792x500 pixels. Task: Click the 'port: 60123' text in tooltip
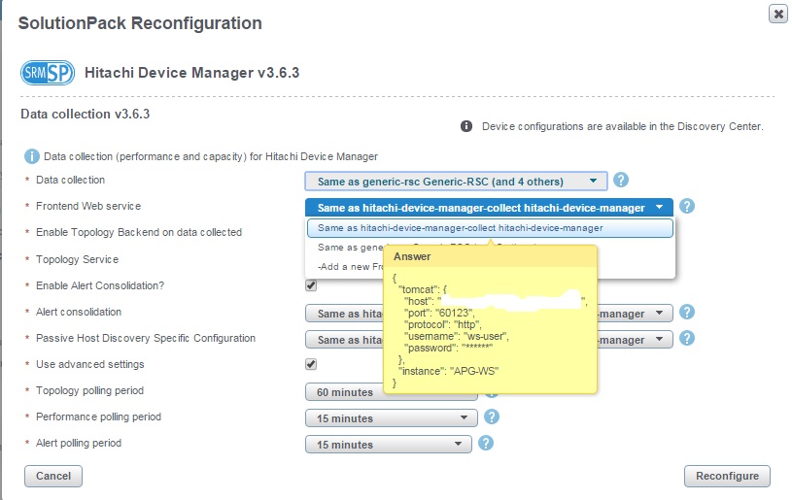point(439,313)
